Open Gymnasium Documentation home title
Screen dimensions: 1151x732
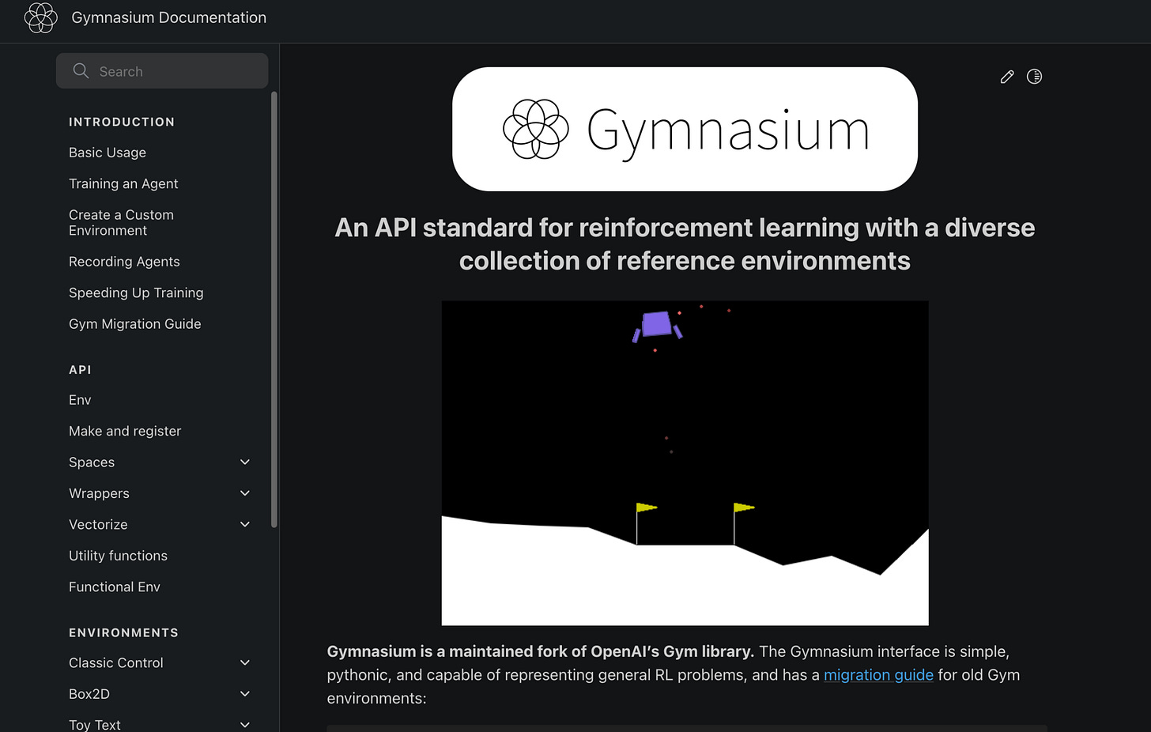[x=168, y=17]
